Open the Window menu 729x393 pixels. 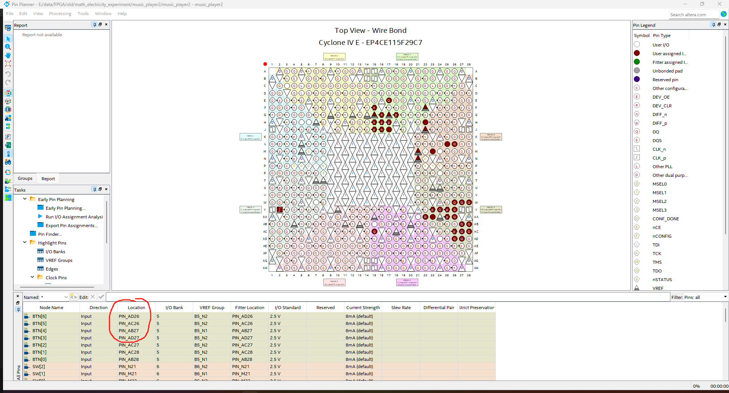[103, 14]
